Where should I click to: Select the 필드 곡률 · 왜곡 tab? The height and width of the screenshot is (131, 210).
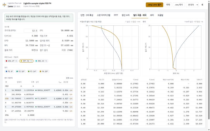140,15
